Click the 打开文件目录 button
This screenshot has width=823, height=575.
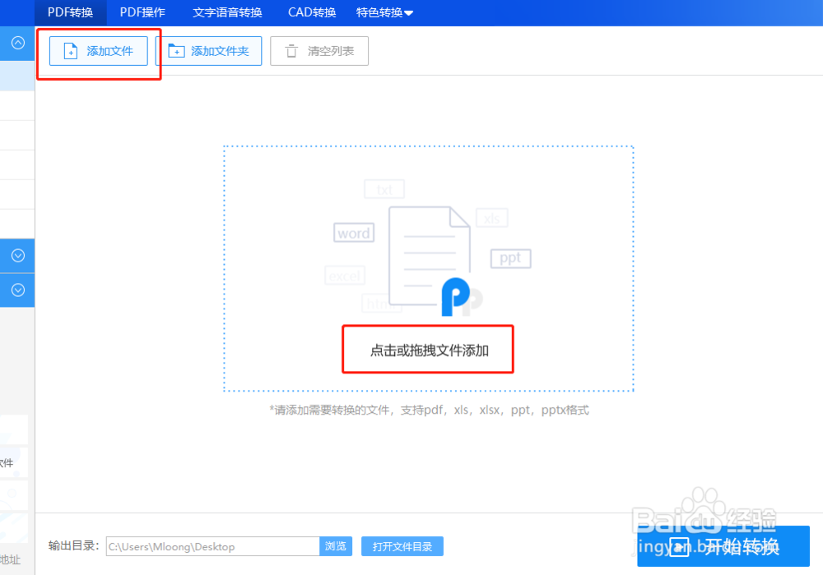click(402, 546)
